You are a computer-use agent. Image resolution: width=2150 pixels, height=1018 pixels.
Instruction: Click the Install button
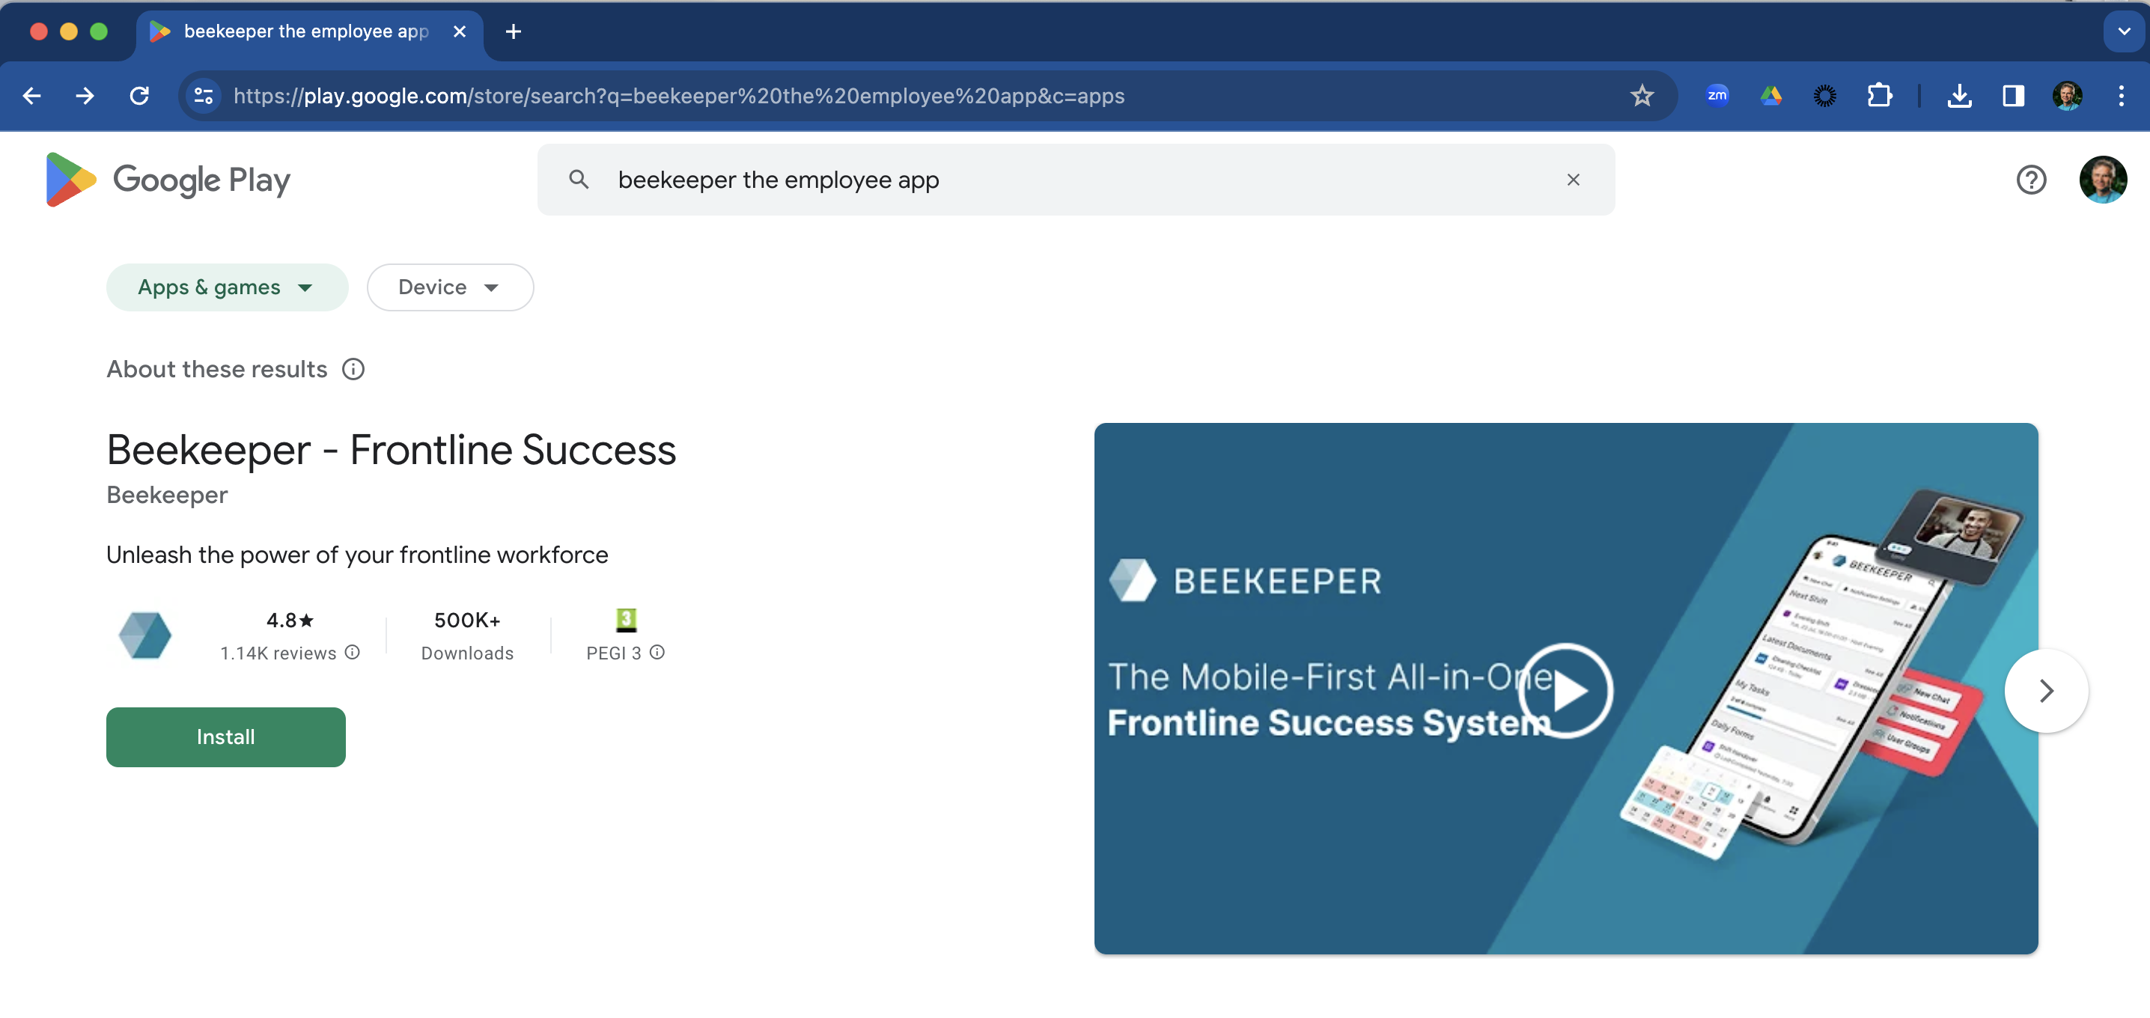coord(225,737)
